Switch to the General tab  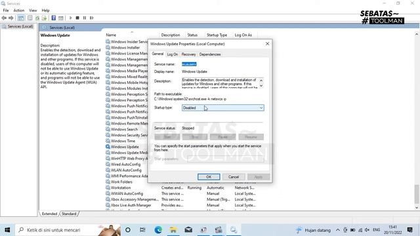pyautogui.click(x=157, y=54)
